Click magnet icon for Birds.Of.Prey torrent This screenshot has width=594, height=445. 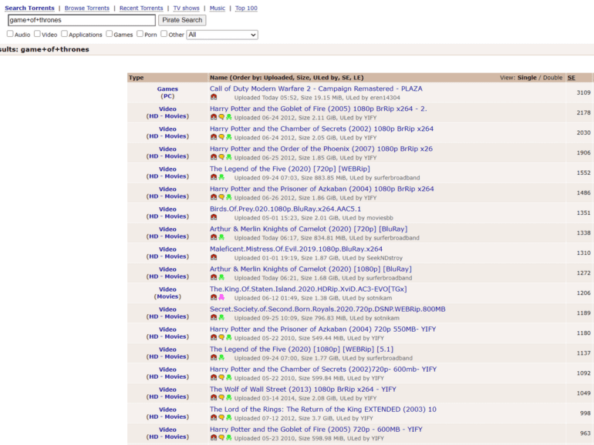click(x=214, y=217)
